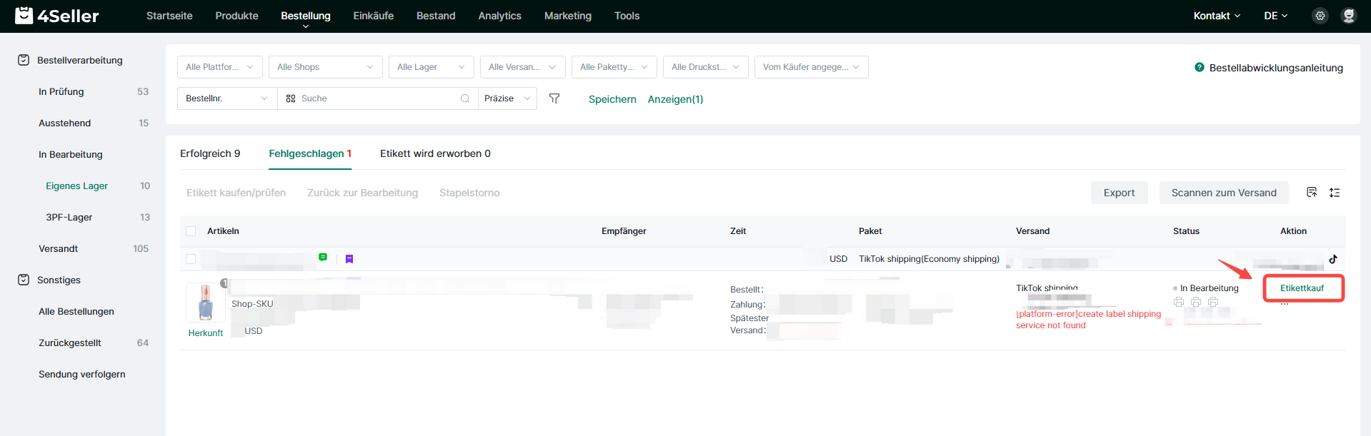Click the green message icon in order row
This screenshot has width=1371, height=436.
pos(323,258)
